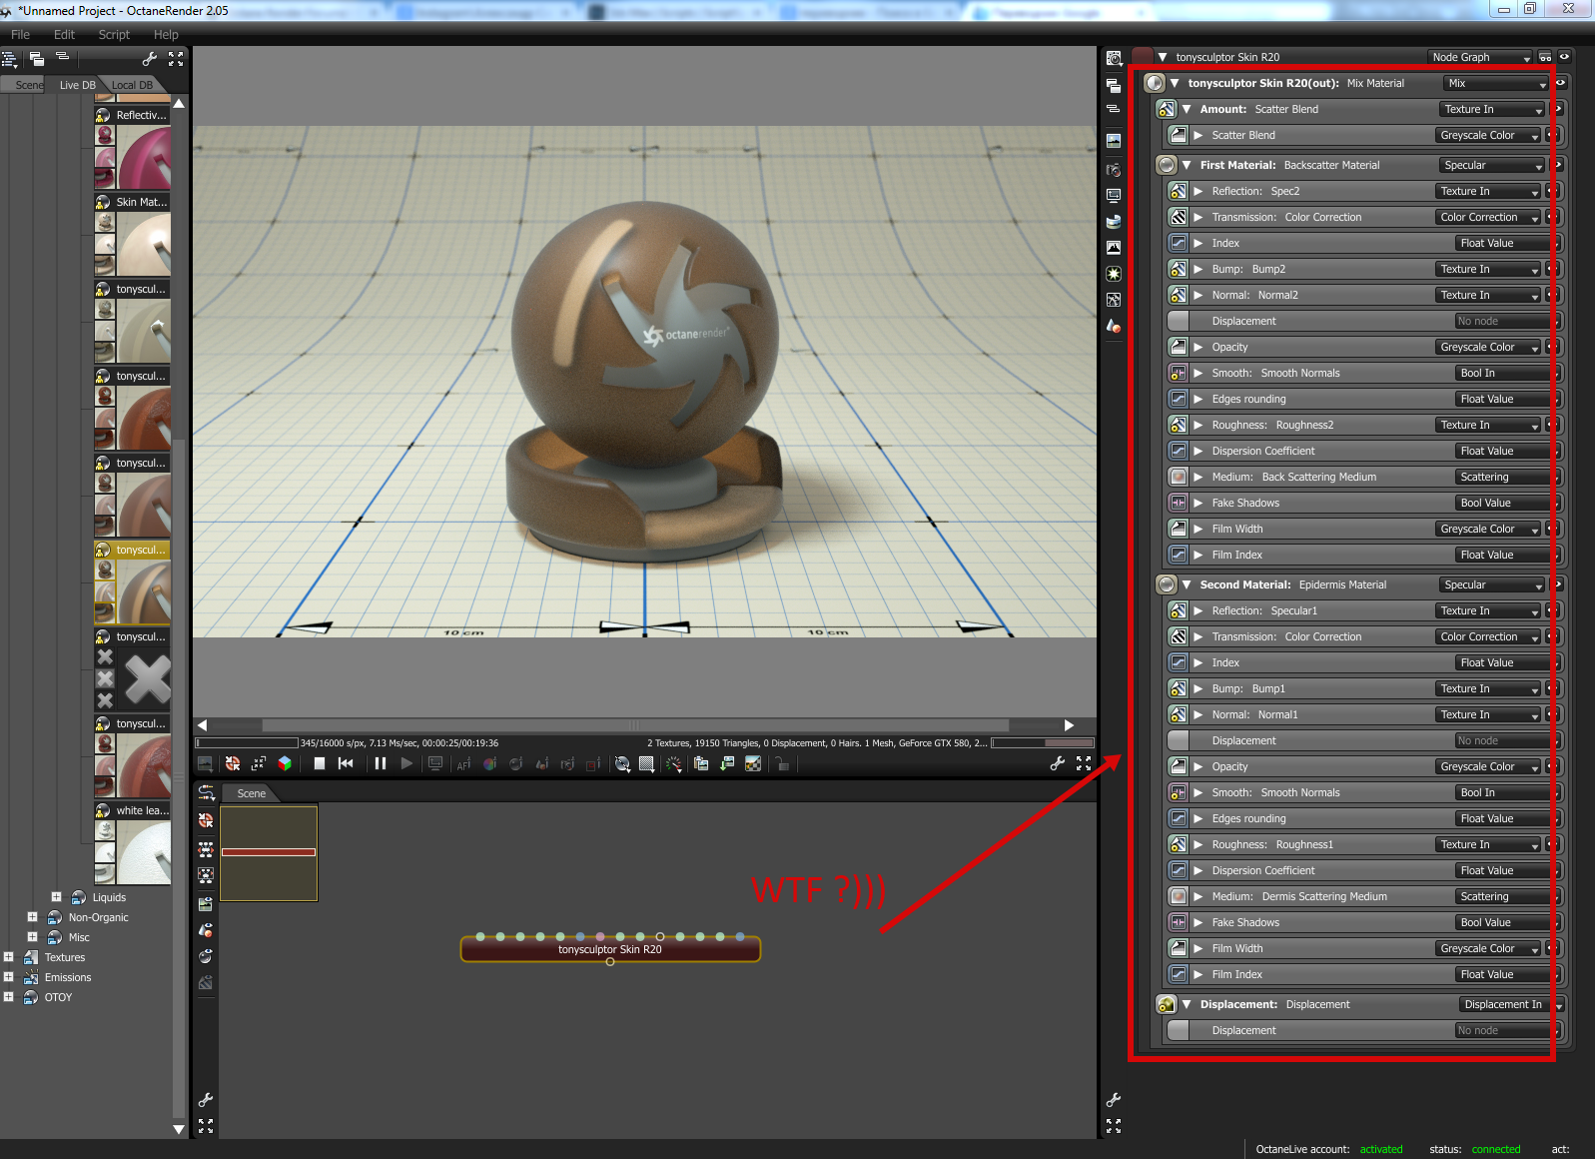This screenshot has height=1159, width=1595.
Task: Click the Mix Material sphere node icon
Action: (1155, 83)
